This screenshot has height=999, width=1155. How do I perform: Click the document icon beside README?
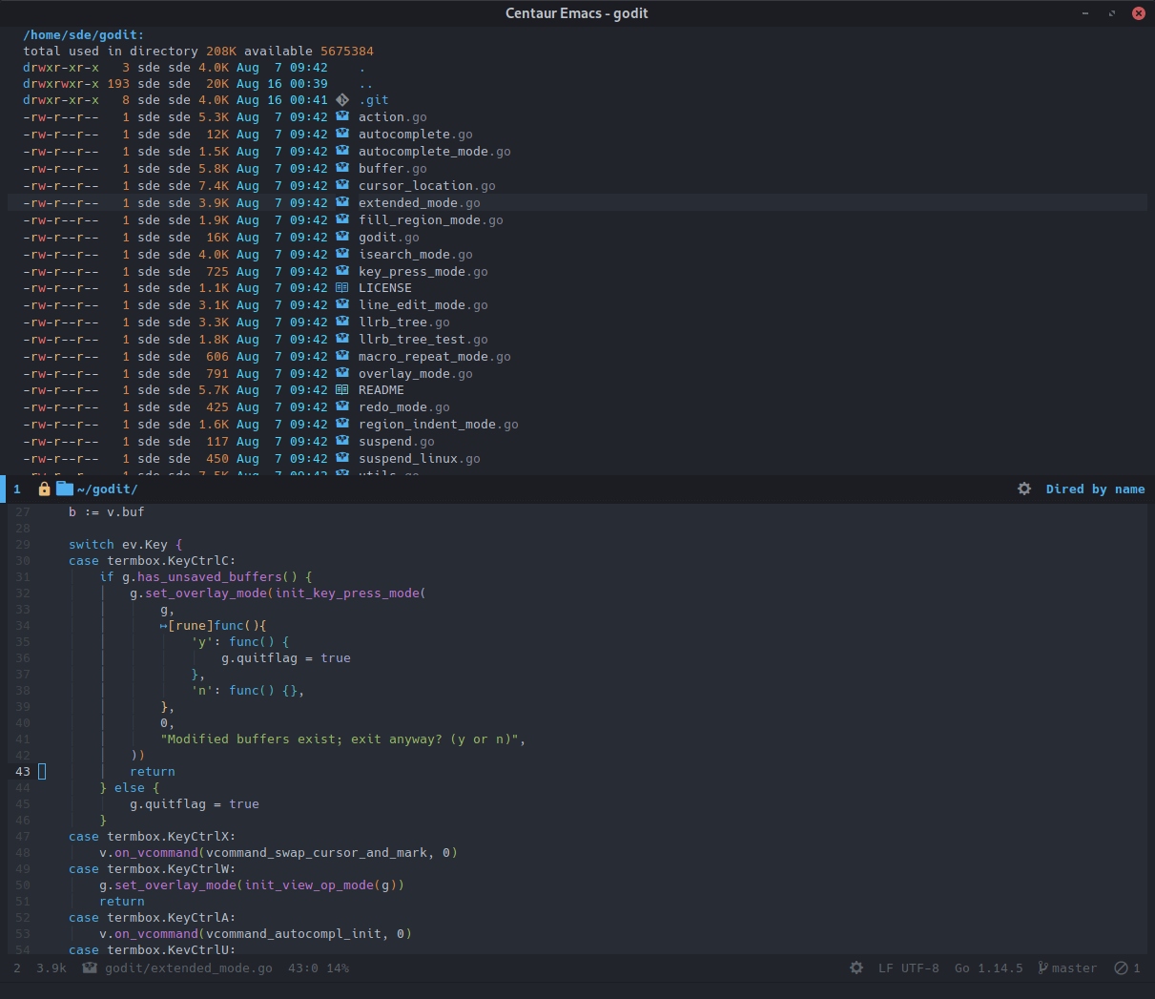tap(342, 389)
